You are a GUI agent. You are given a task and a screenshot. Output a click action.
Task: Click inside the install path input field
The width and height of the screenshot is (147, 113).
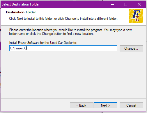coord(63,48)
